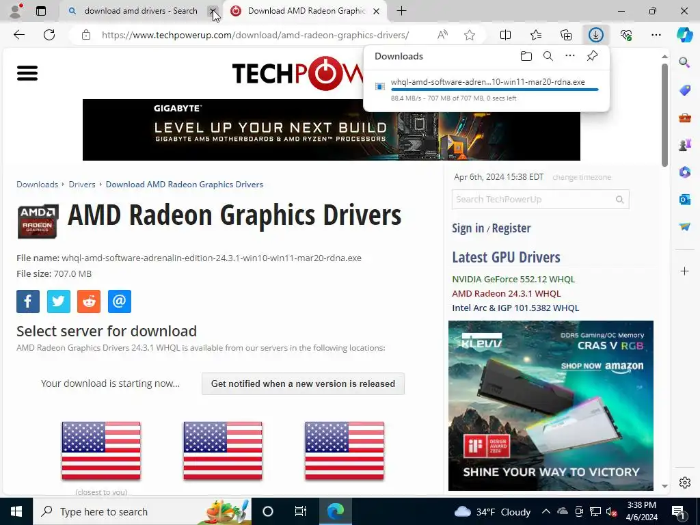Open Intel Arc & IGP 101.5382 WHQL link
This screenshot has width=700, height=525.
tap(515, 308)
